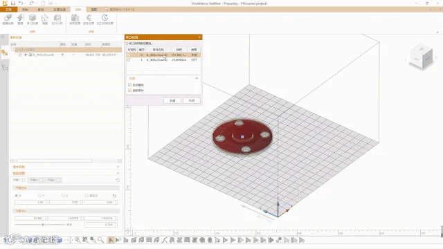The image size is (443, 249).
Task: Click the plane position slider handle
Action: coord(43,225)
